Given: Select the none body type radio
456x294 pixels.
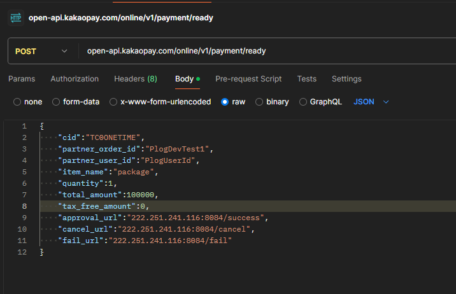Looking at the screenshot, I should (x=17, y=102).
